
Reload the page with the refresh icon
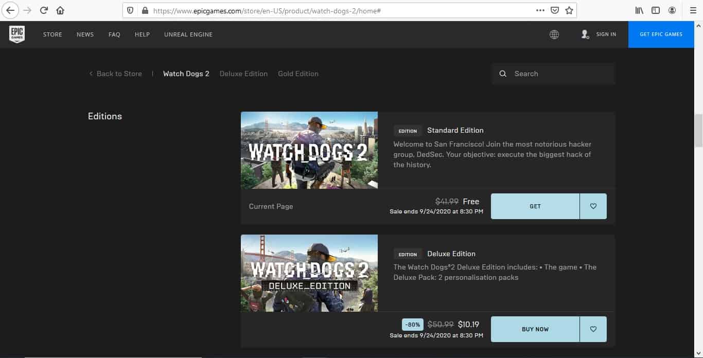[44, 10]
